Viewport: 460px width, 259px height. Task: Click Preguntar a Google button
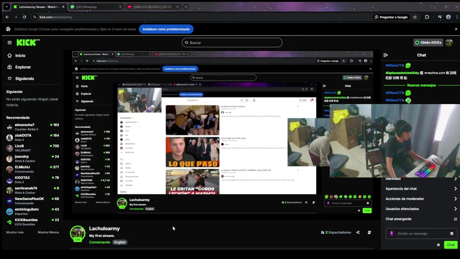pyautogui.click(x=391, y=17)
